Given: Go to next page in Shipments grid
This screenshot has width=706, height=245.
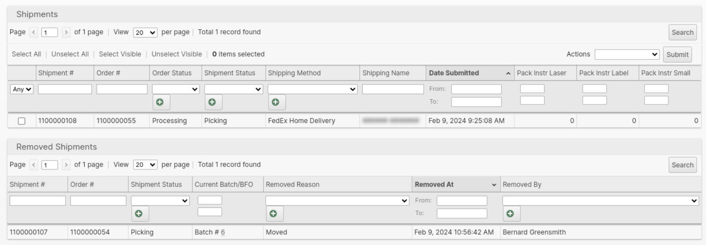Looking at the screenshot, I should [x=67, y=32].
